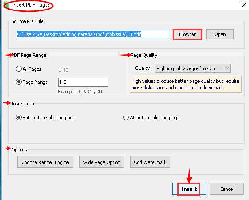Click the Insert PDF Pages title text

[x=31, y=5]
